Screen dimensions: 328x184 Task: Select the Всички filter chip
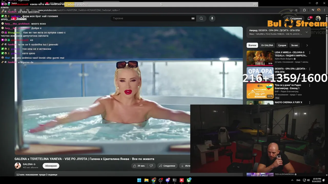pyautogui.click(x=252, y=45)
